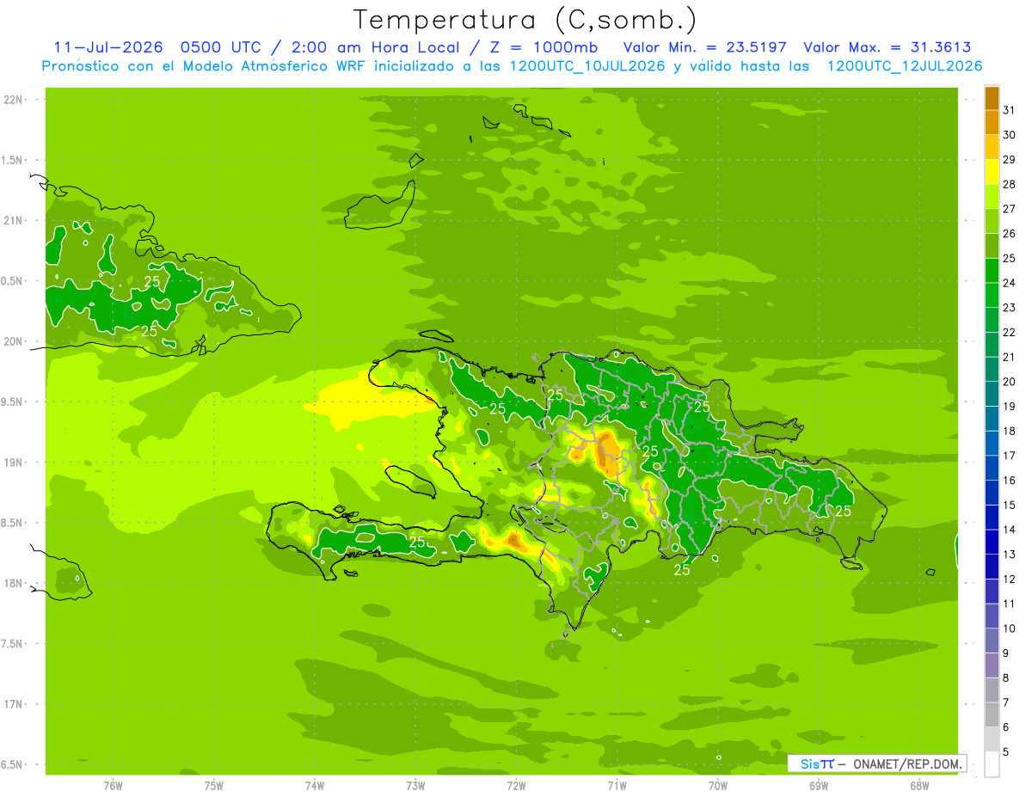Click the 'Temperatura (C,somb.)' chart title
Image resolution: width=1032 pixels, height=797 pixels.
[525, 20]
